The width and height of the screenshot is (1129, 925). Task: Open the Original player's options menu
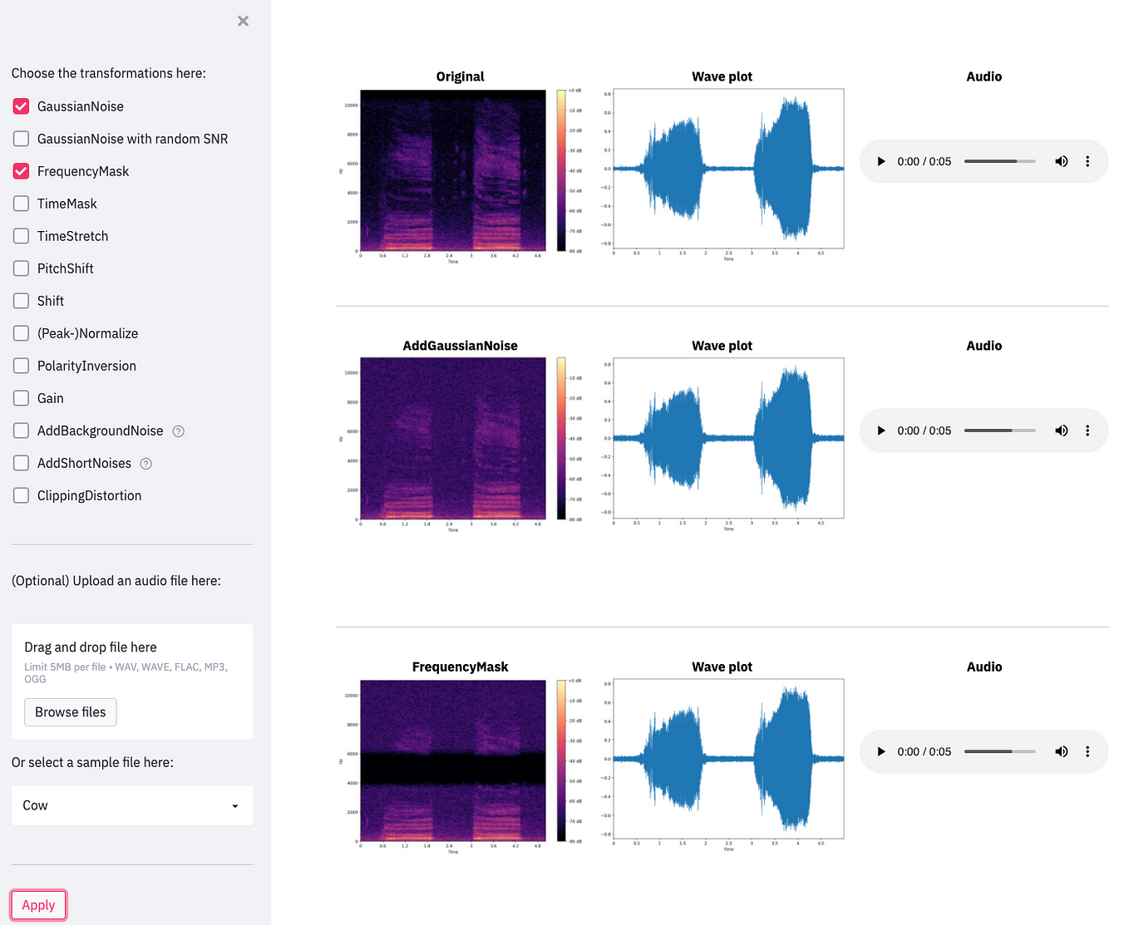1087,161
